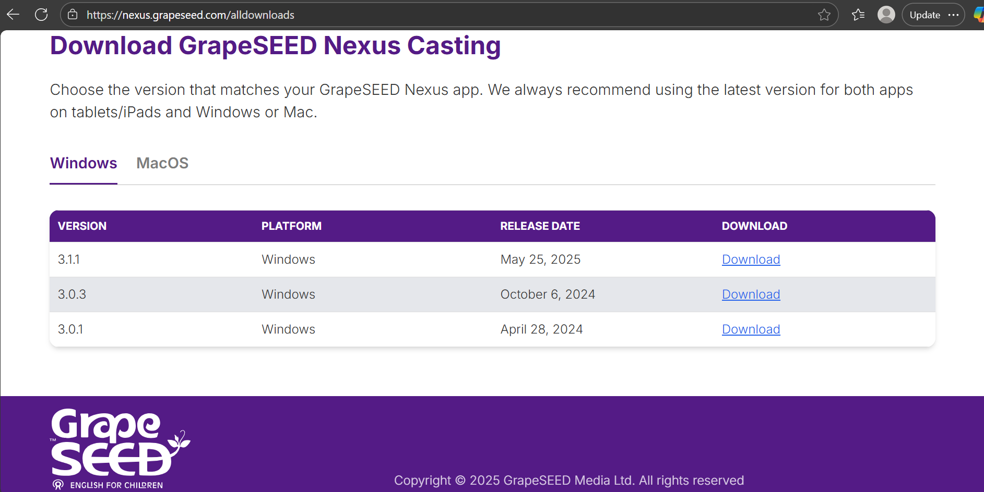Select the PLATFORM column header
The width and height of the screenshot is (984, 492).
click(x=291, y=226)
